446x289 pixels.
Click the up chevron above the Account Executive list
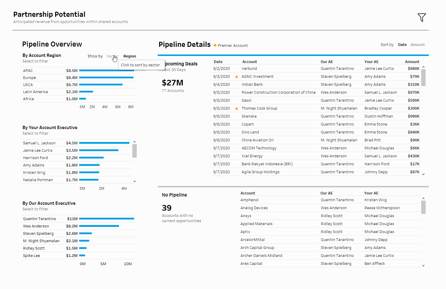134,141
